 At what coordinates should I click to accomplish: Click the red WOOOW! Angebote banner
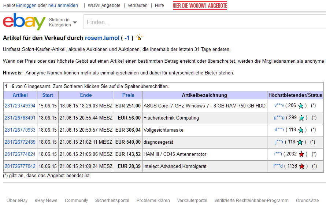click(x=200, y=5)
